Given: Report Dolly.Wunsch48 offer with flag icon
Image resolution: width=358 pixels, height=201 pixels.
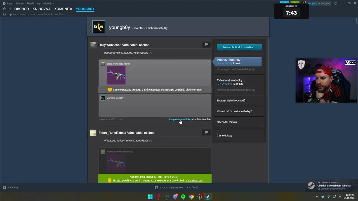Looking at the screenshot, I should (207, 44).
